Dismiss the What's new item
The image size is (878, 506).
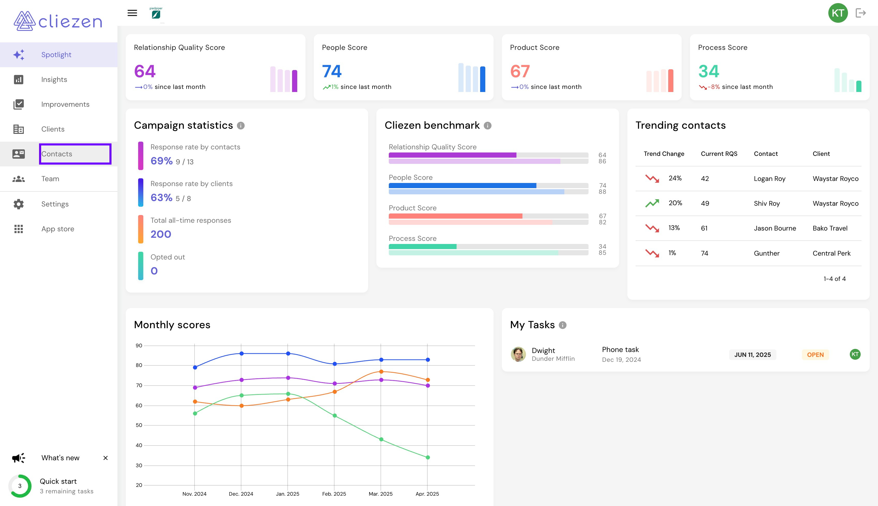coord(105,458)
